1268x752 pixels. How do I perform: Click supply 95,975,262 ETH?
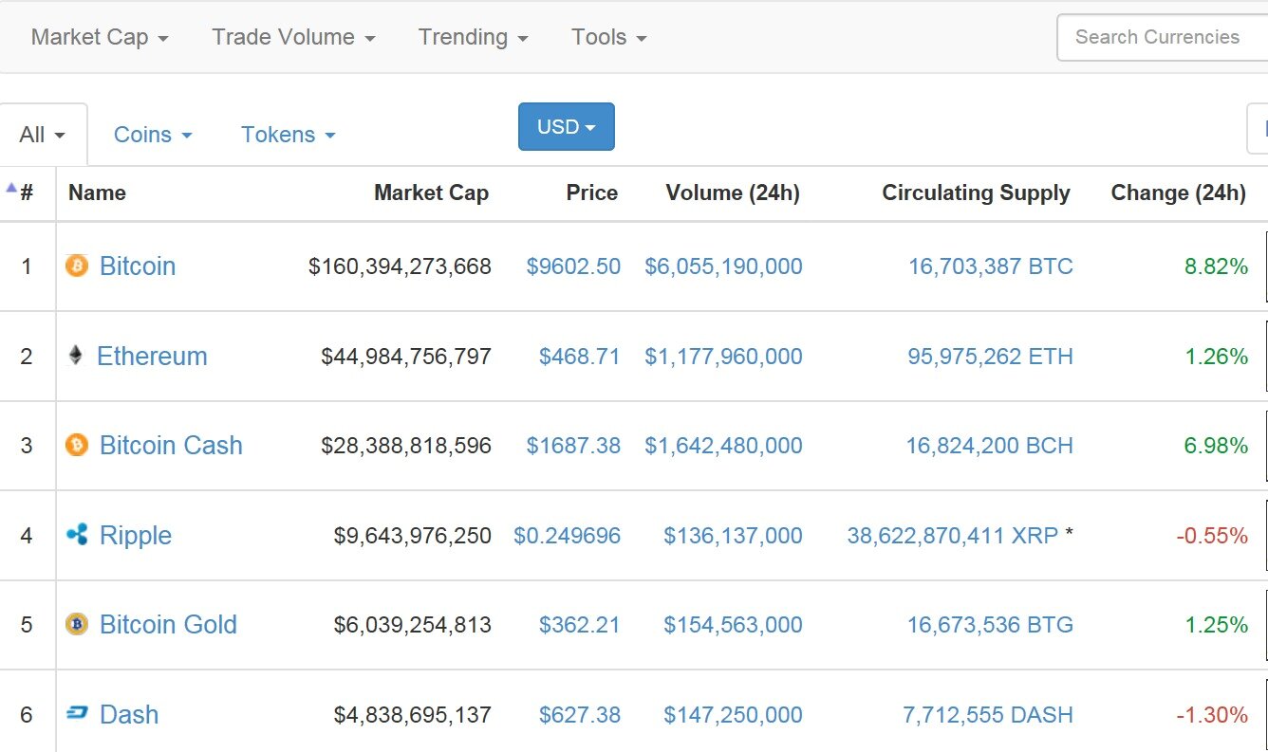[x=991, y=357]
